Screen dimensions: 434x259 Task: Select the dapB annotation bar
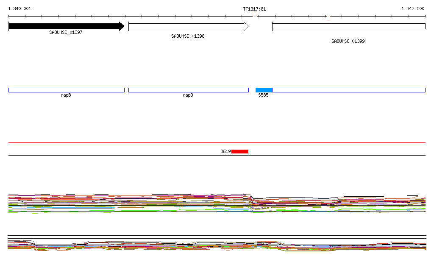66,90
